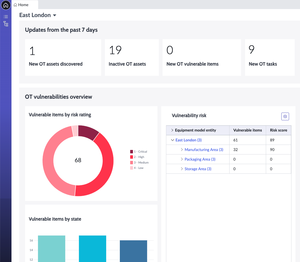Expand the Packaging Area (3) row

[182, 159]
